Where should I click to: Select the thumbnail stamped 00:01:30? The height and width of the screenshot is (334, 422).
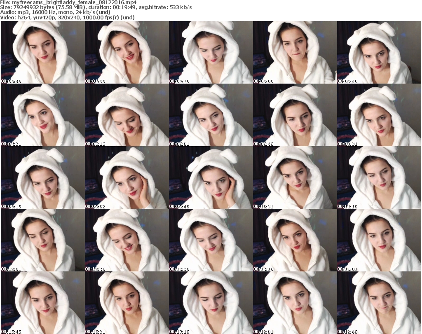pyautogui.click(x=127, y=52)
